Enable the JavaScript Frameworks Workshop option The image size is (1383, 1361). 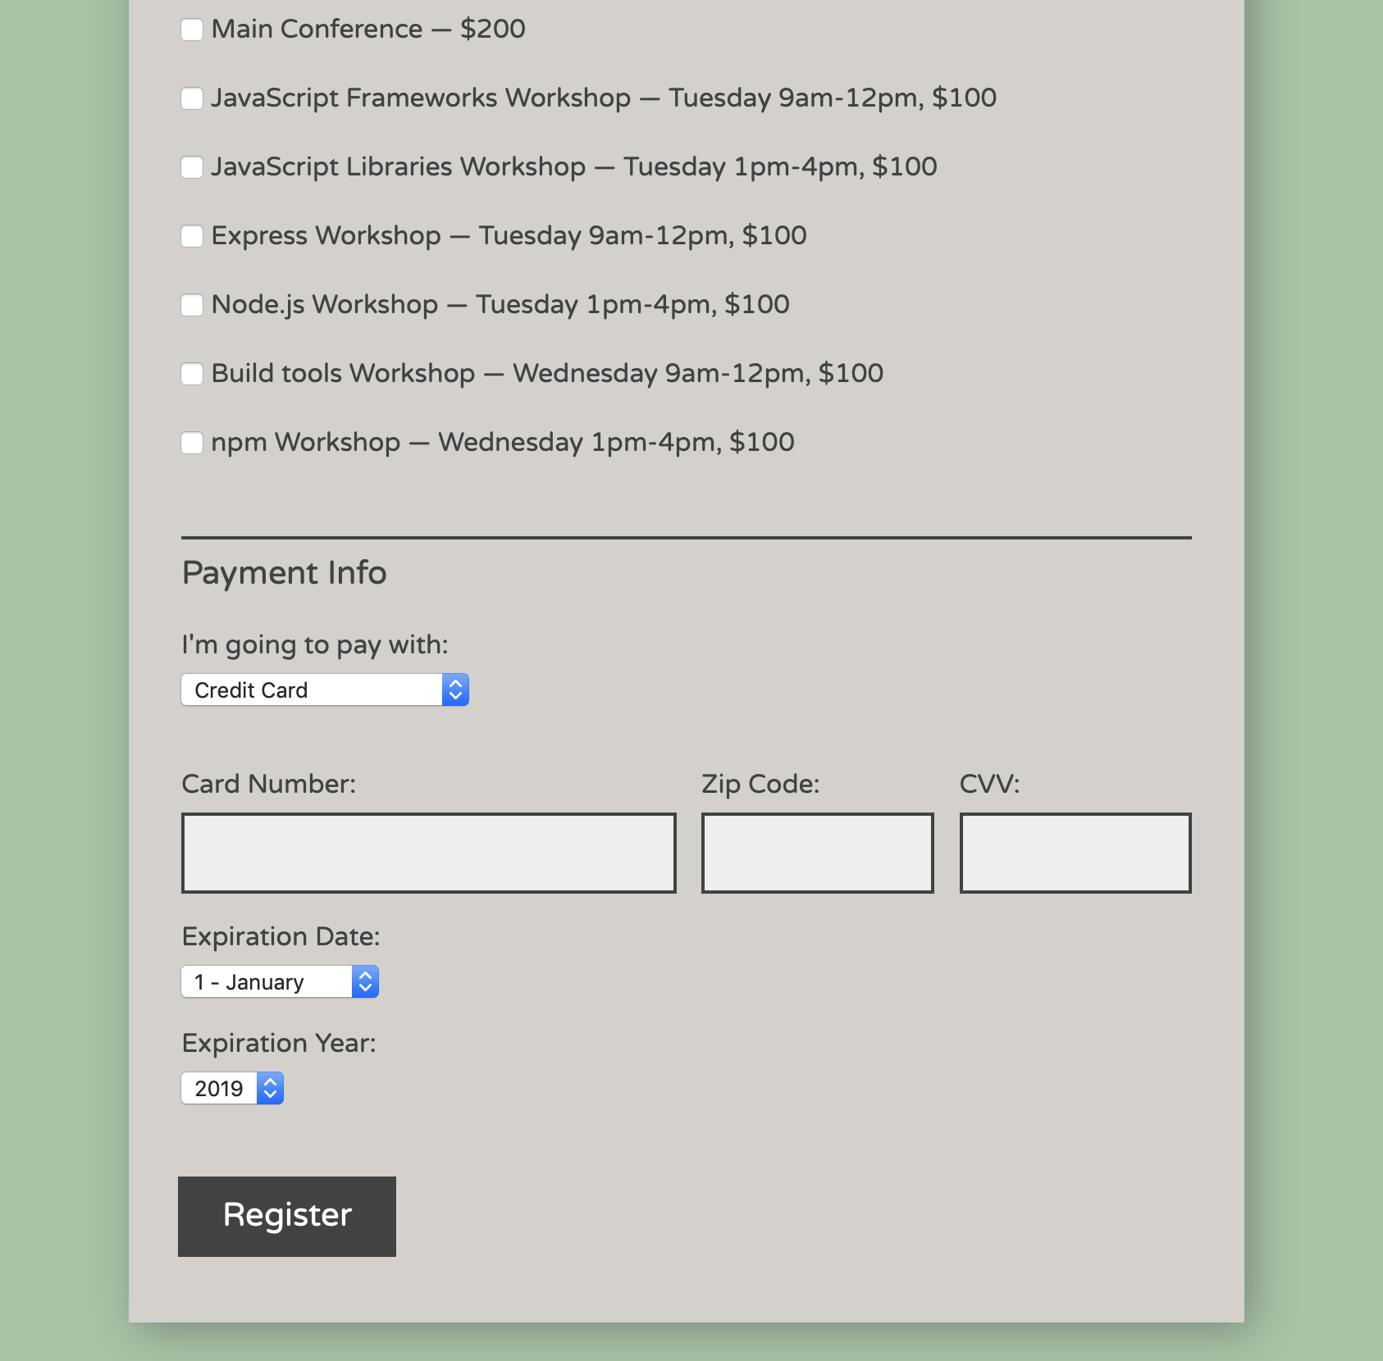coord(191,98)
